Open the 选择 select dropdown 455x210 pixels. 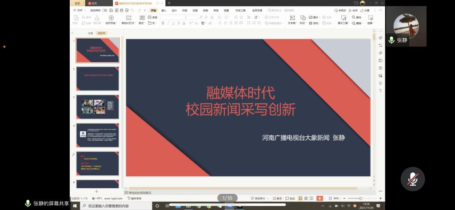click(x=370, y=23)
